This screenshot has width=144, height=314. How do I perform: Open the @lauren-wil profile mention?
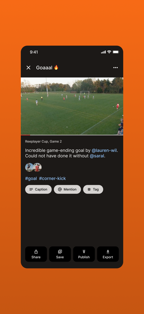point(104,150)
